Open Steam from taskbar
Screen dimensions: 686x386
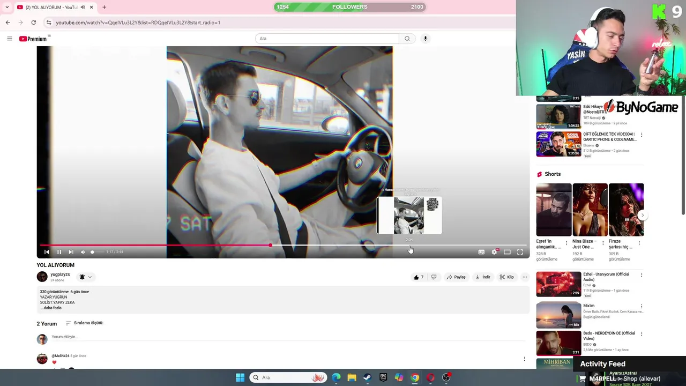pos(368,377)
